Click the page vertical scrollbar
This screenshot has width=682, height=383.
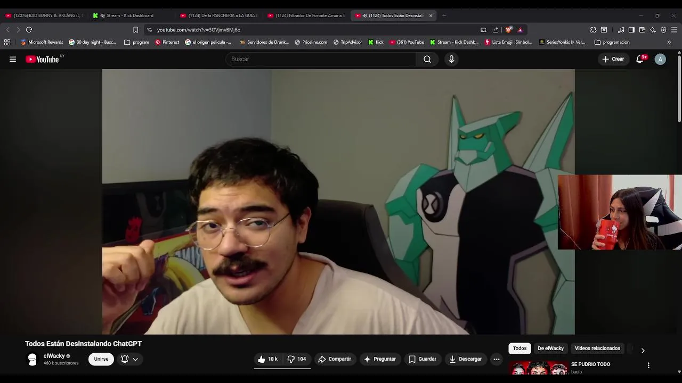679,88
